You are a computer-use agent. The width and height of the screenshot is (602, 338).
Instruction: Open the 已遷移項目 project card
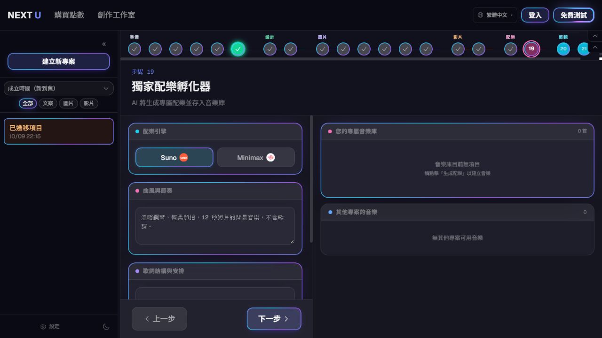[x=58, y=131]
